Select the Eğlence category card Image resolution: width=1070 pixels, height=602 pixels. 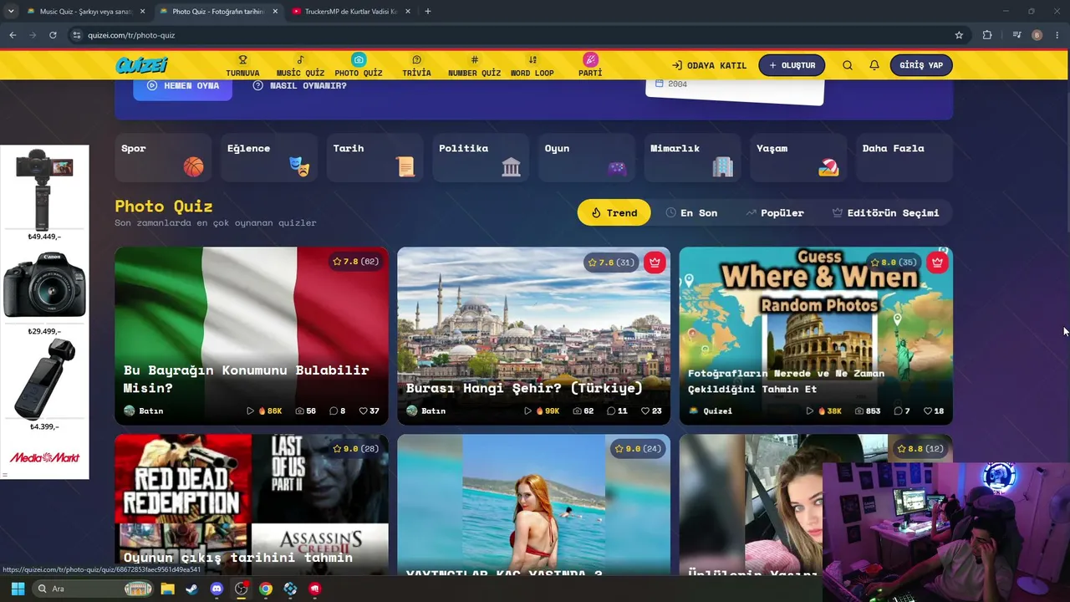point(268,157)
